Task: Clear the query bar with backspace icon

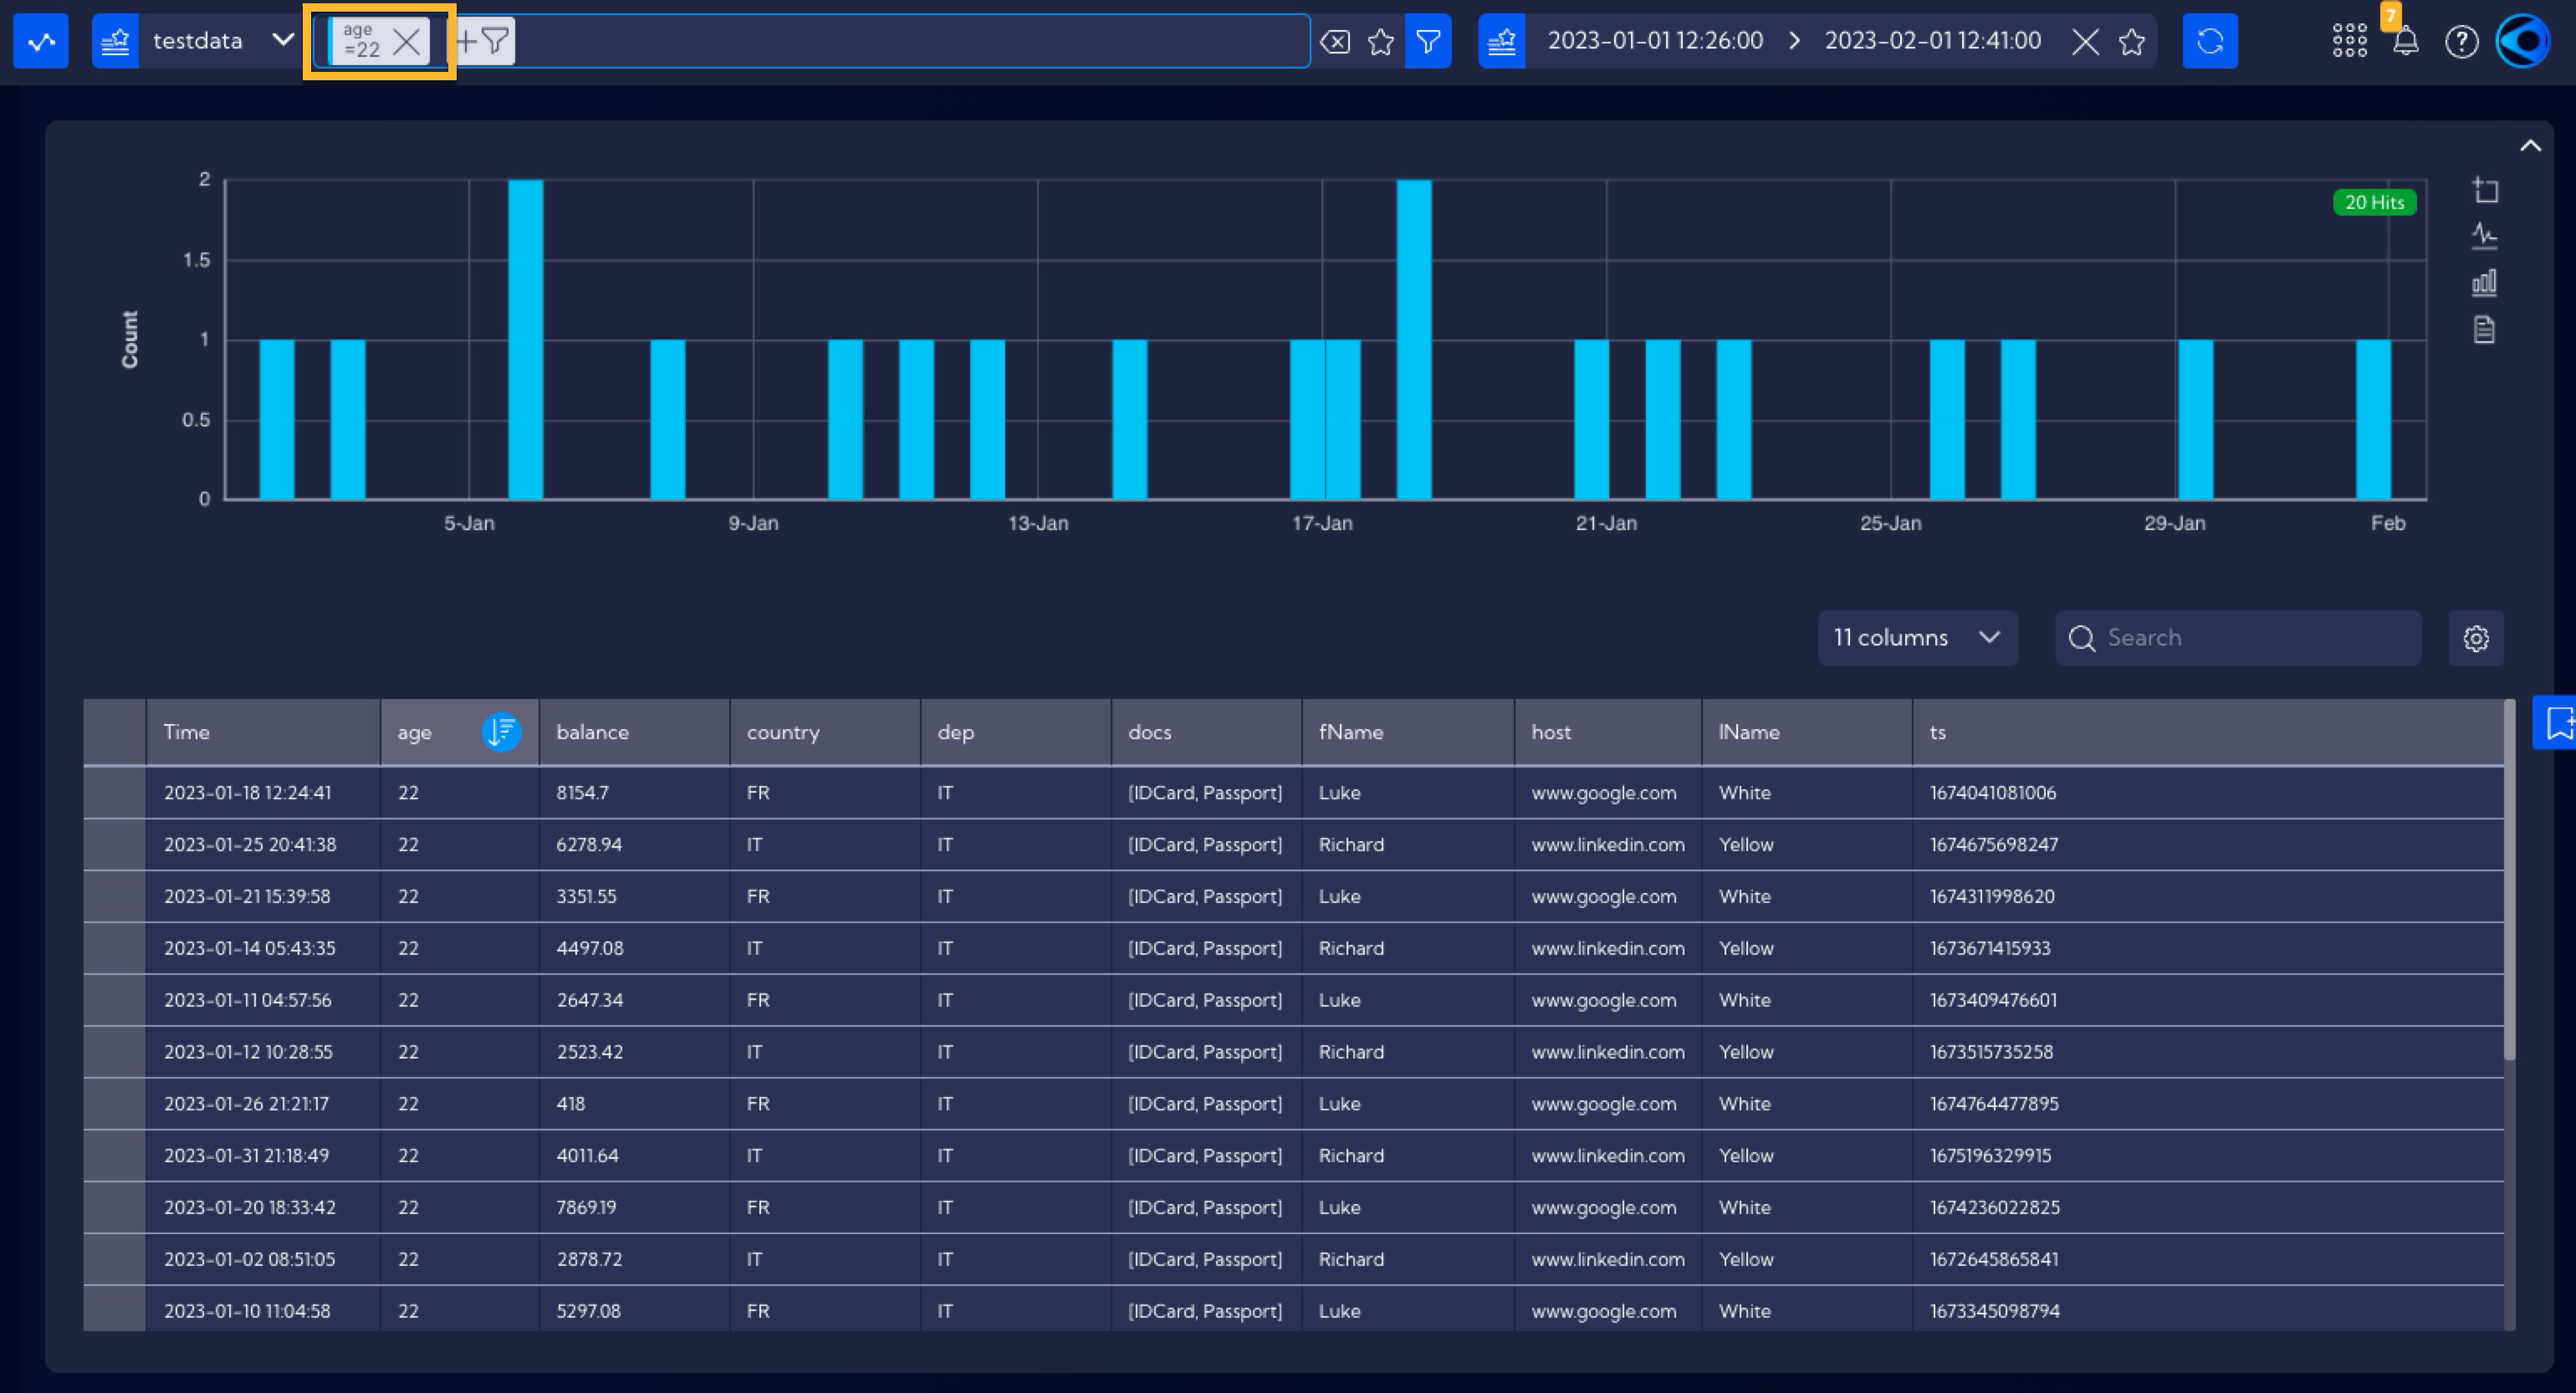Action: pos(1335,41)
